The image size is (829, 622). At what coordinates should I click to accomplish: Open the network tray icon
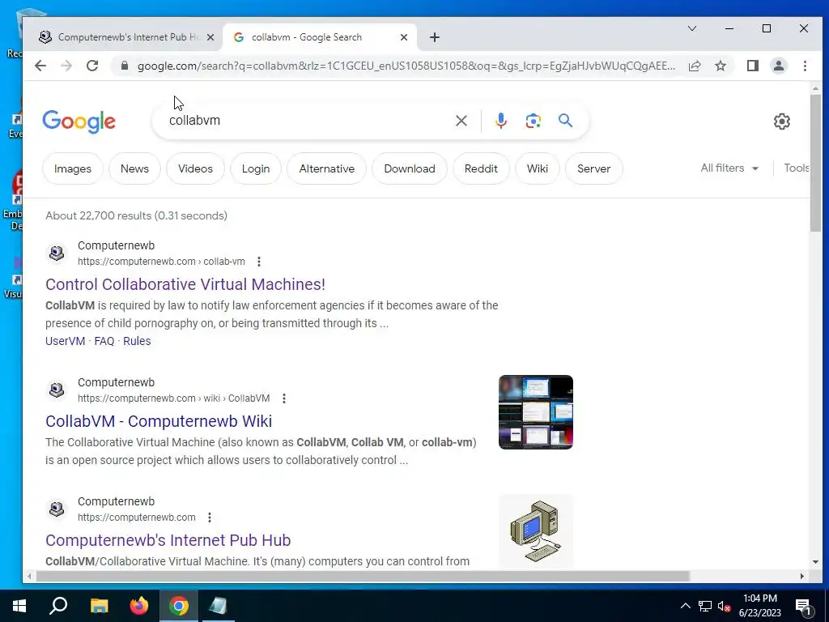(705, 606)
